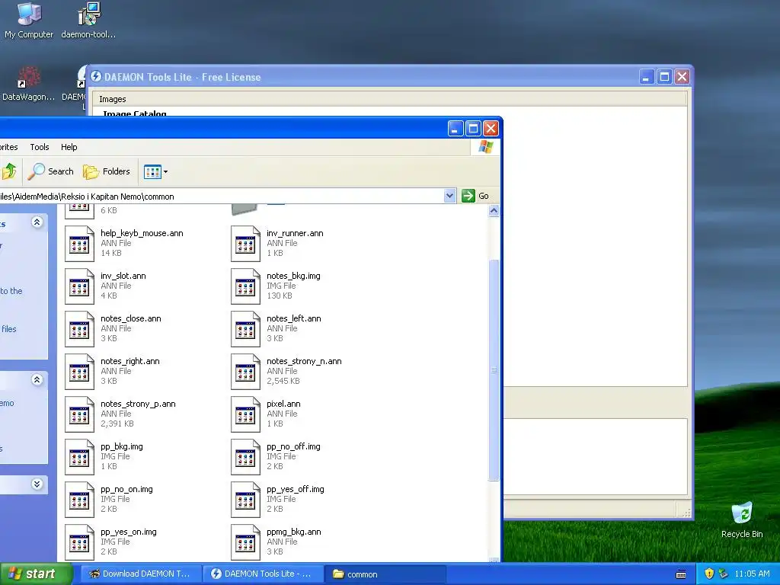The height and width of the screenshot is (585, 780).
Task: Click the address bar path field
Action: [222, 196]
